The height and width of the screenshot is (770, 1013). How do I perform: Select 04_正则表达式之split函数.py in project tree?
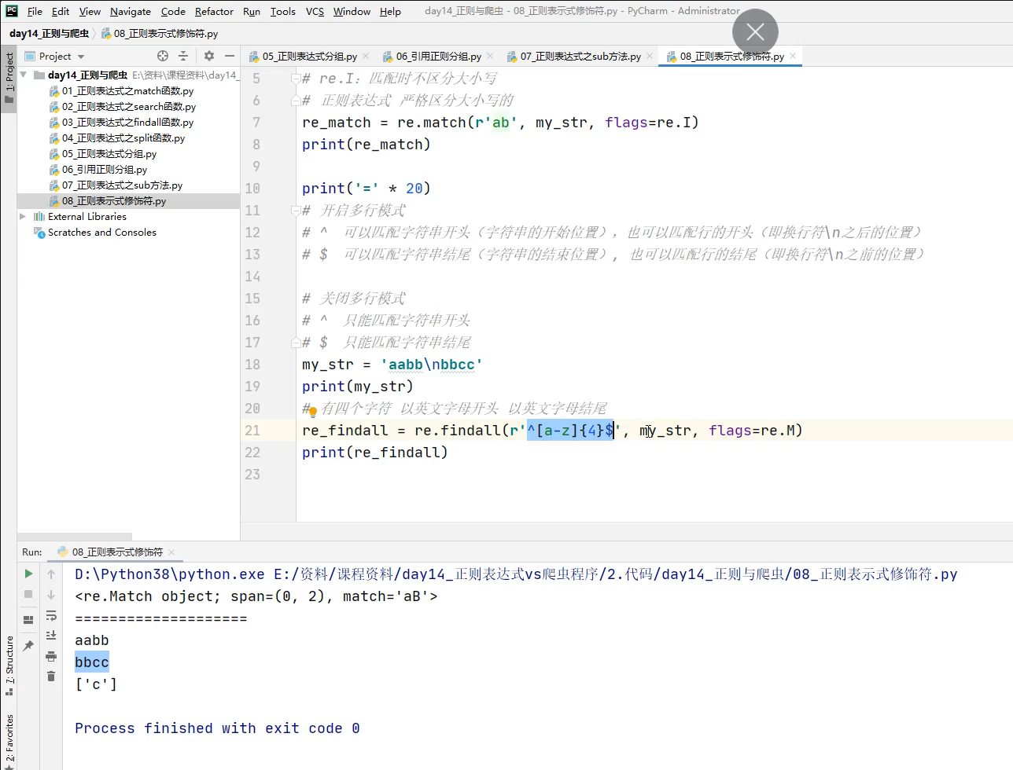pos(123,137)
